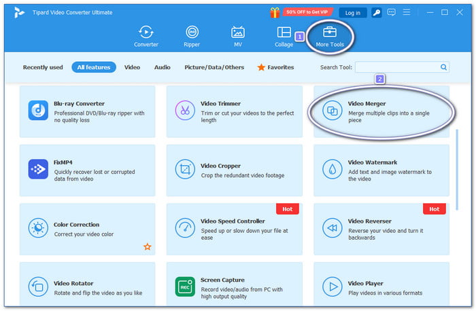Click the Video Merger icon
This screenshot has width=476, height=311.
332,111
